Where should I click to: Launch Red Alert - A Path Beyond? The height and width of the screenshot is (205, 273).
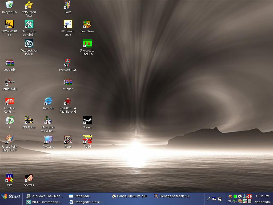pyautogui.click(x=68, y=101)
